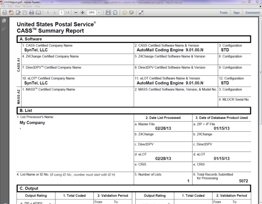Screen dimensions: 262x204
Task: Click the eLOT date 02/28/13 under Date List Processed
Action: 163,158
